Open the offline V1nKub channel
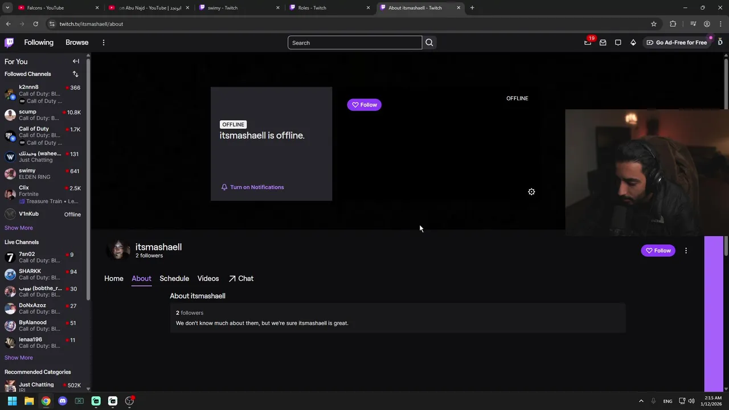The height and width of the screenshot is (410, 729). [x=43, y=214]
